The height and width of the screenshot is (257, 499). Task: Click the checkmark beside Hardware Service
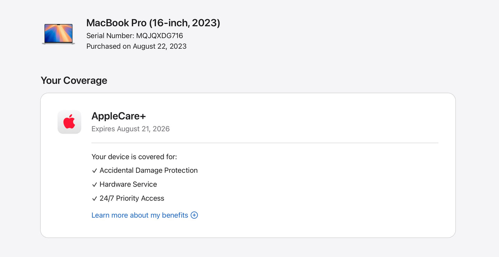coord(94,184)
